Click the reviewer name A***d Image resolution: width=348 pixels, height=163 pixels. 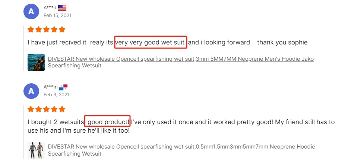50,8
